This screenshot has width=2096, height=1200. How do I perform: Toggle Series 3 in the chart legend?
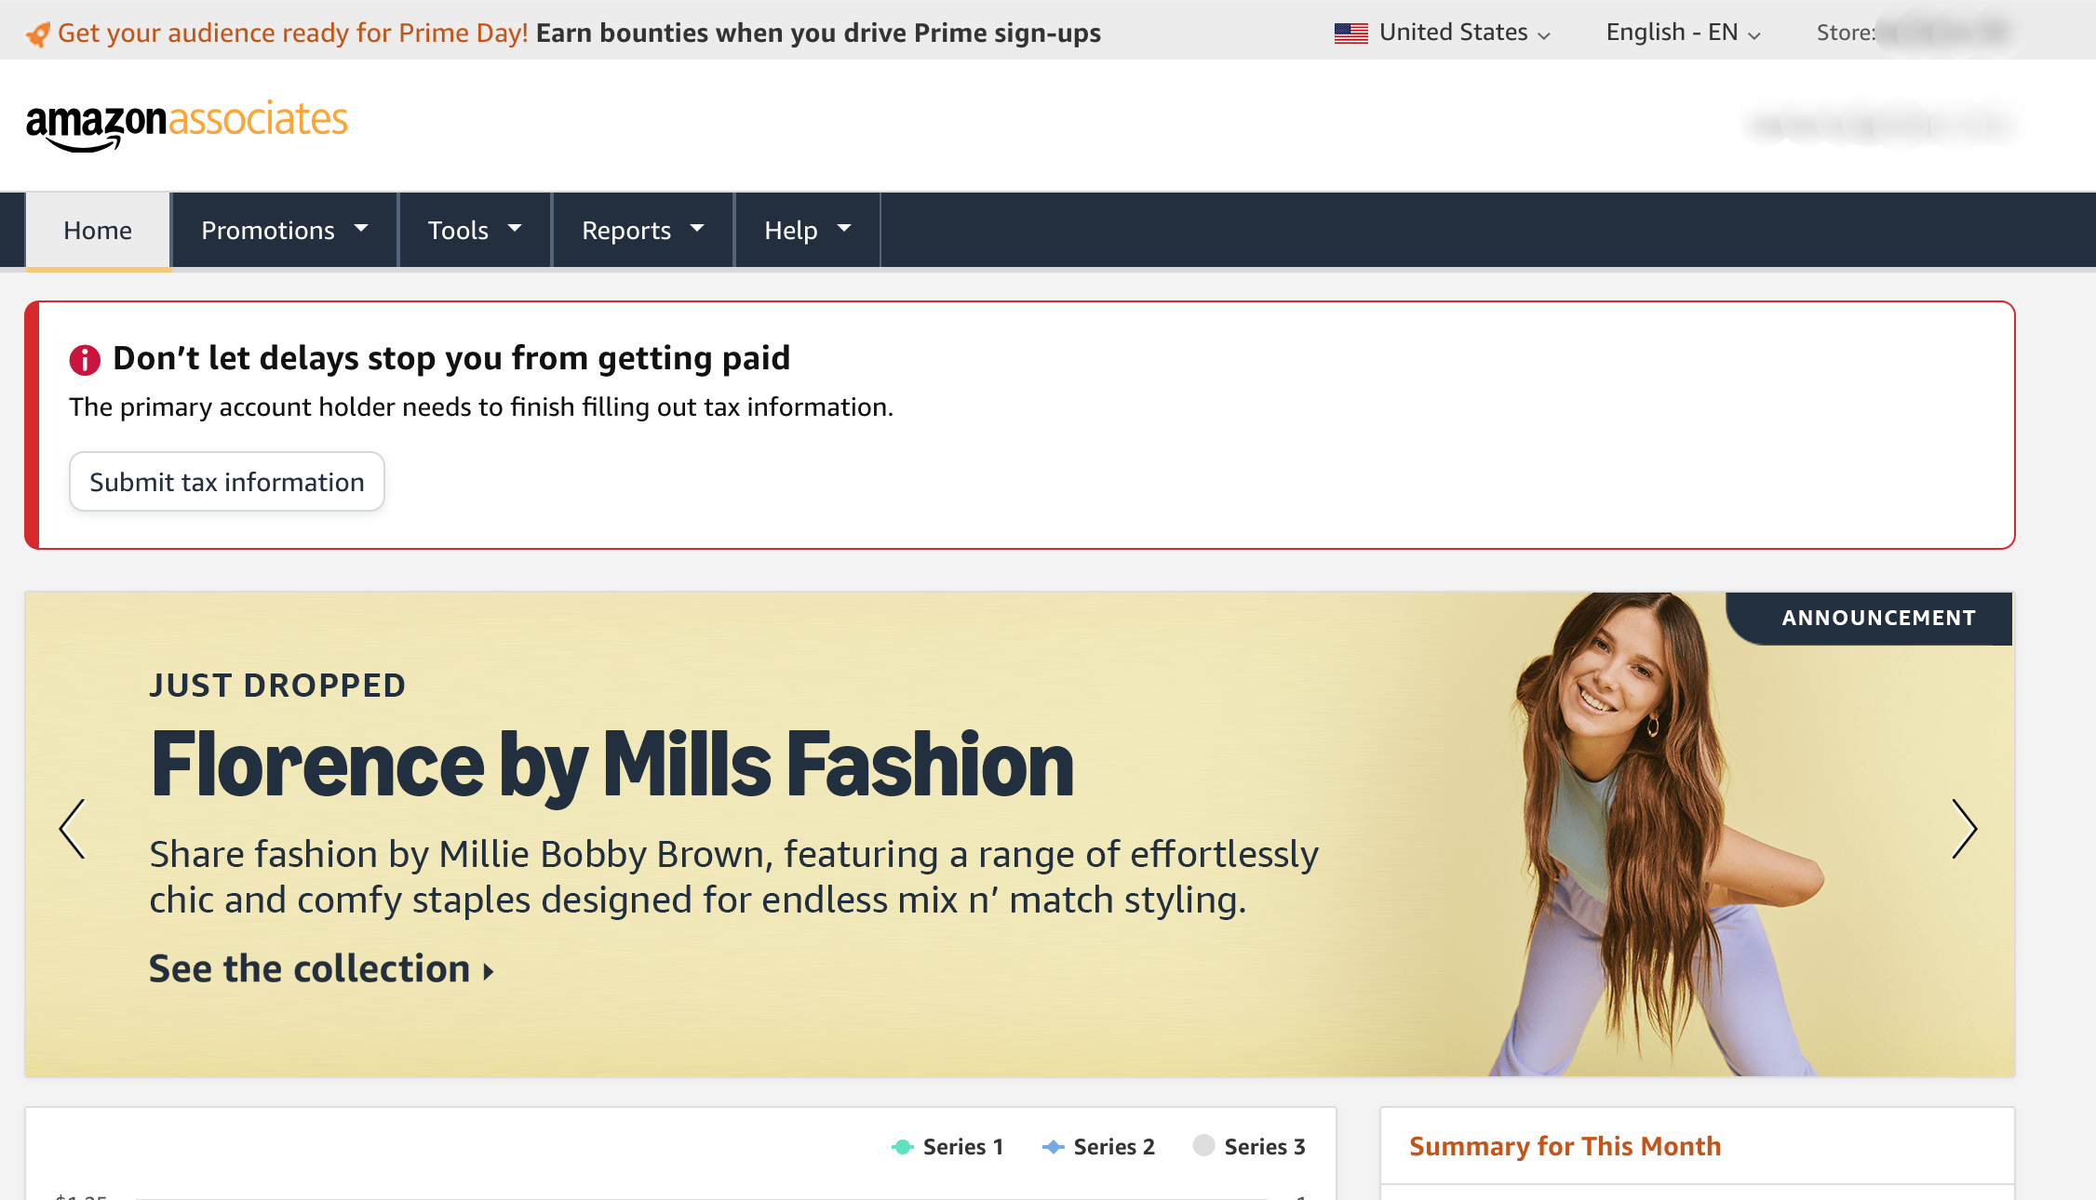(x=1249, y=1146)
